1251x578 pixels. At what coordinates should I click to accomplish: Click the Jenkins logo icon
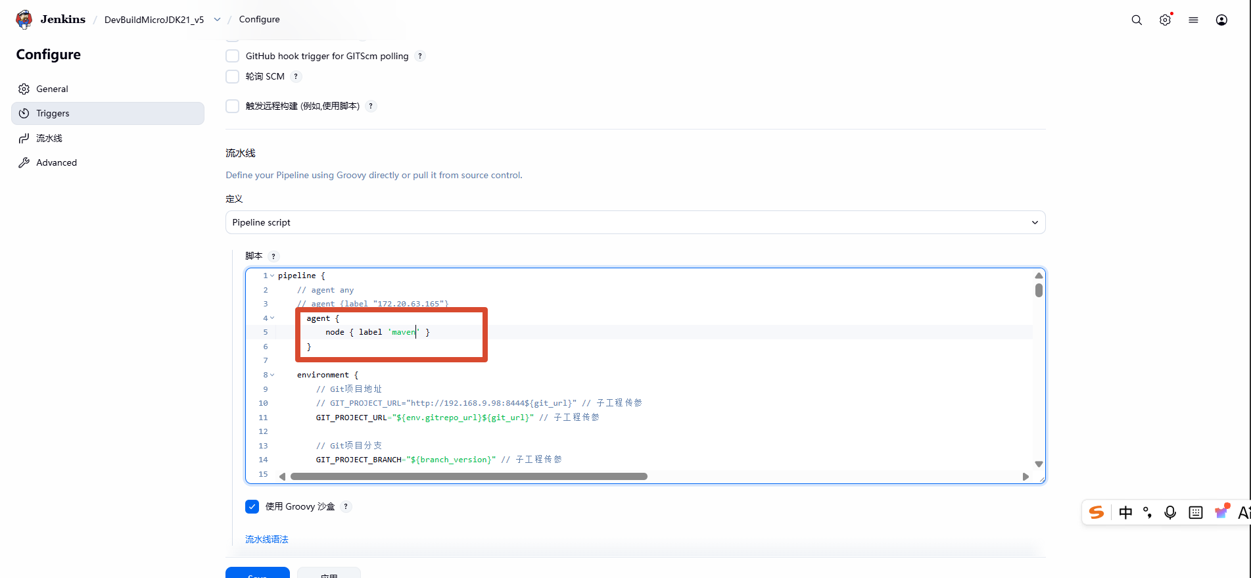(24, 20)
